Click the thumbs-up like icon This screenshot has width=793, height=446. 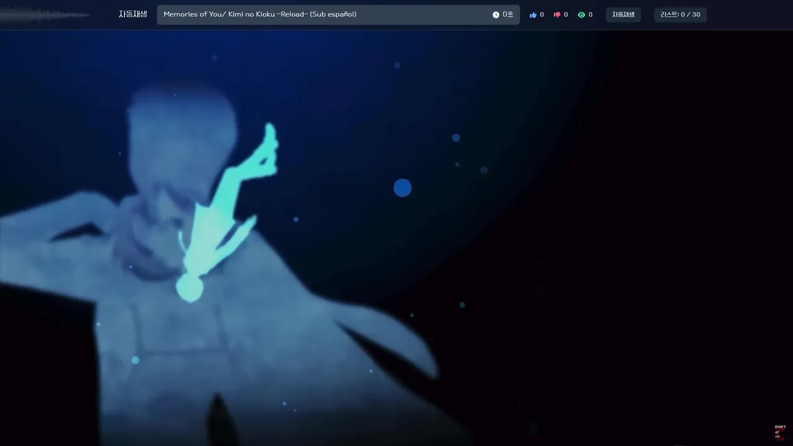click(x=533, y=15)
